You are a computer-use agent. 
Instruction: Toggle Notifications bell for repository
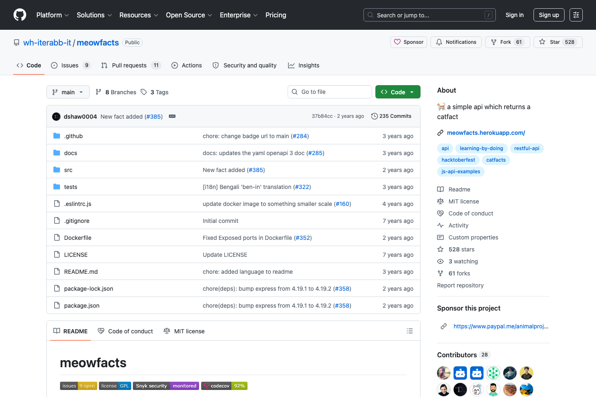pos(456,42)
